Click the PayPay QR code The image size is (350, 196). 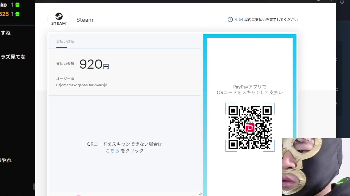coord(250,127)
